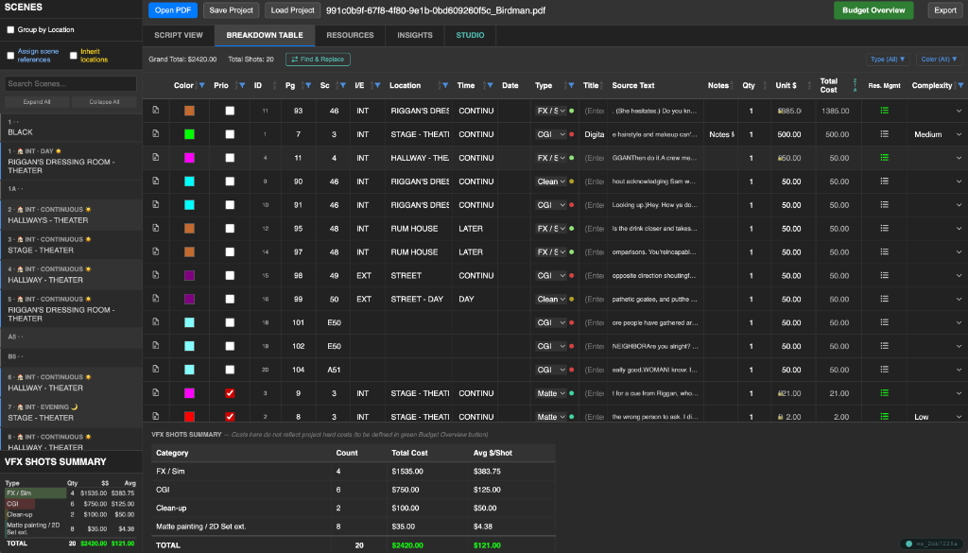Uncheck priority box for shot ID 3

(x=230, y=393)
